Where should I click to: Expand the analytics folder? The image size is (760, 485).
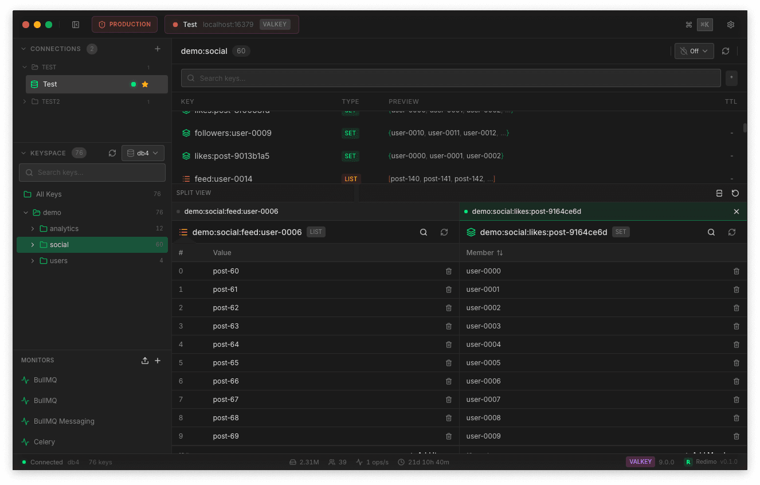click(33, 229)
